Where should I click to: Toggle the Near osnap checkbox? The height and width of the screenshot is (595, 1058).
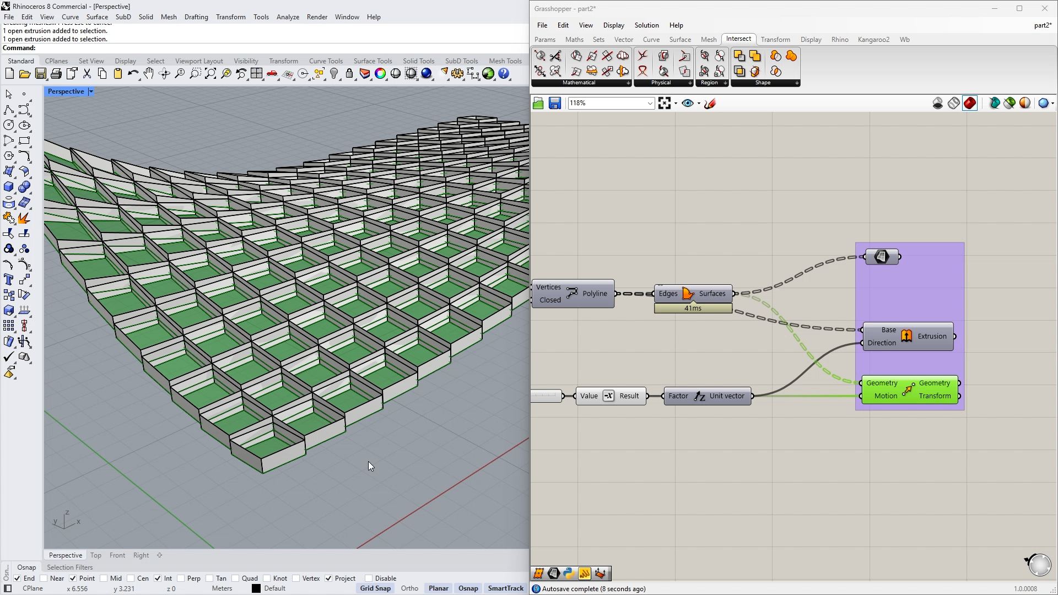coord(44,578)
